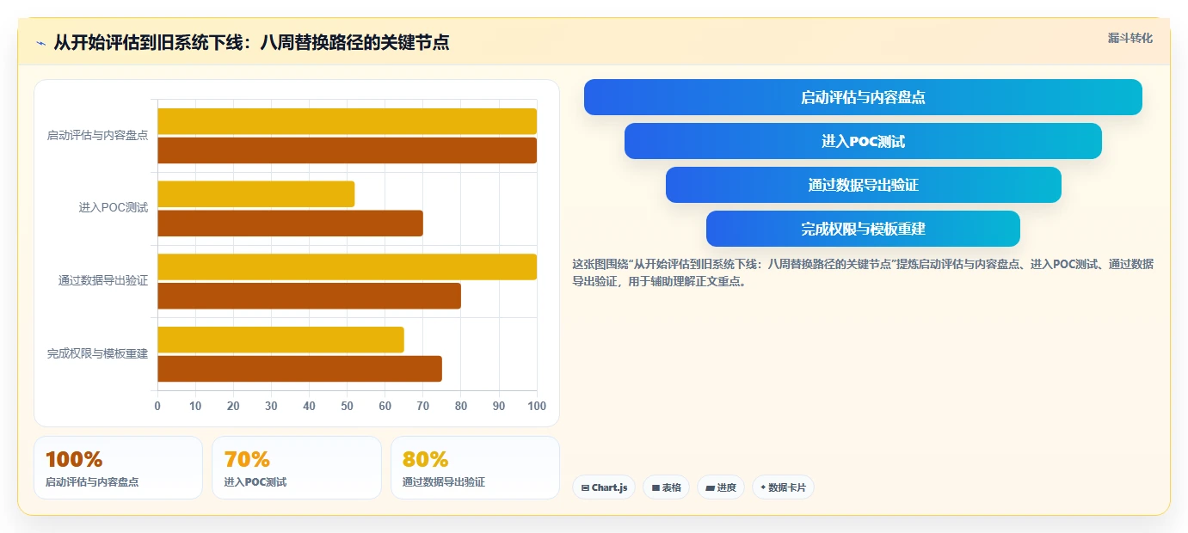Click x-axis tick label 40
The width and height of the screenshot is (1188, 533).
[x=309, y=406]
